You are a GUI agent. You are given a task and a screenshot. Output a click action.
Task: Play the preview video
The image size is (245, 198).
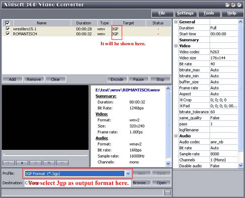(x=22, y=163)
